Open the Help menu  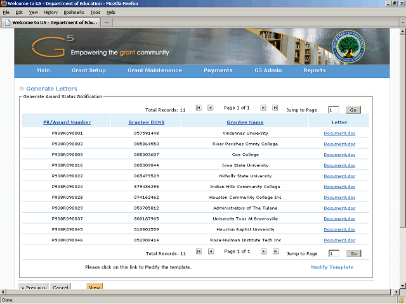111,13
